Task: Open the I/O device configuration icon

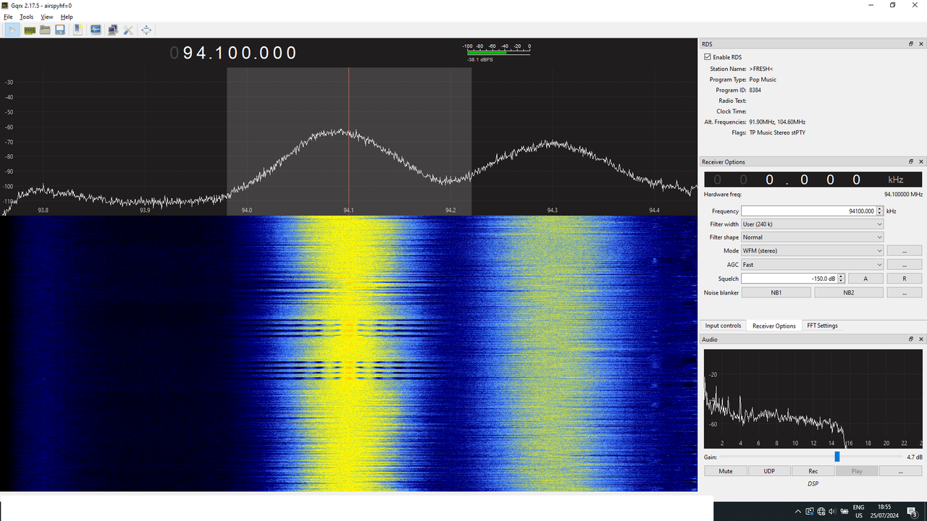Action: point(30,30)
